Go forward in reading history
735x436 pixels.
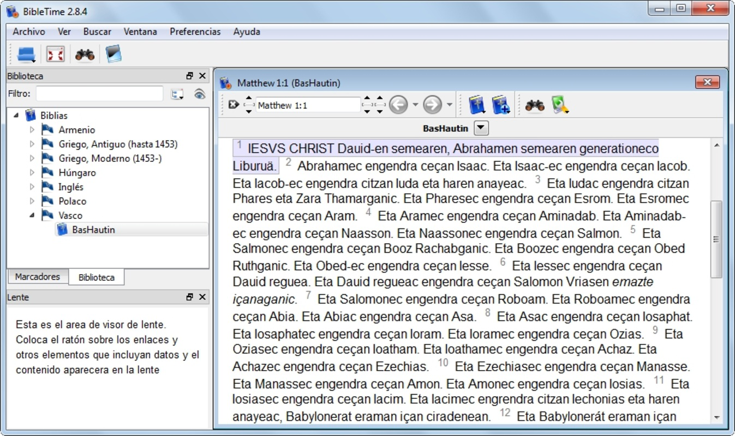432,105
